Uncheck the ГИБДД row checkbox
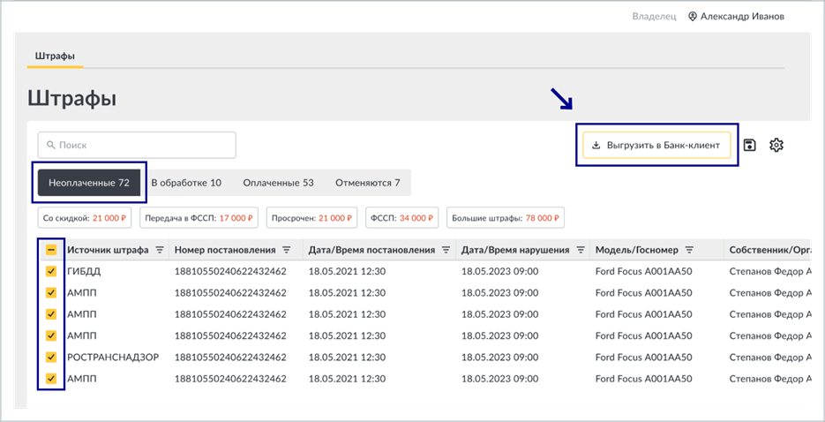 51,272
